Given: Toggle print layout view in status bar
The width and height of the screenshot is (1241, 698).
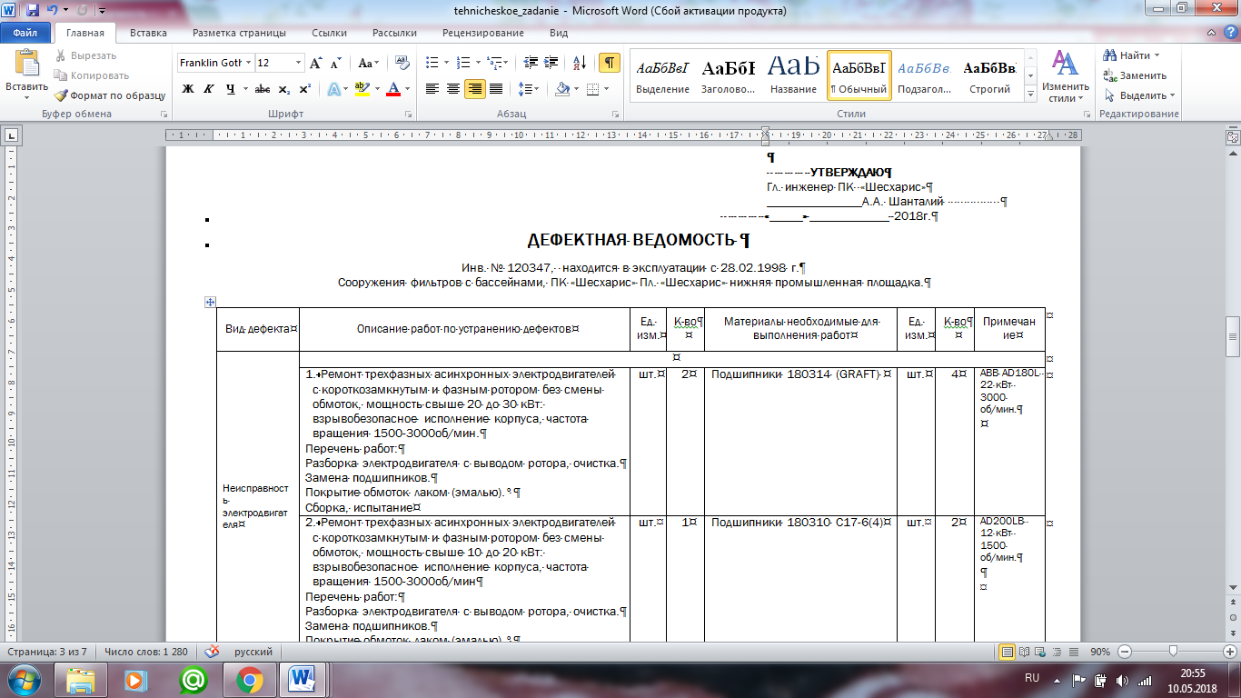Looking at the screenshot, I should point(1008,653).
